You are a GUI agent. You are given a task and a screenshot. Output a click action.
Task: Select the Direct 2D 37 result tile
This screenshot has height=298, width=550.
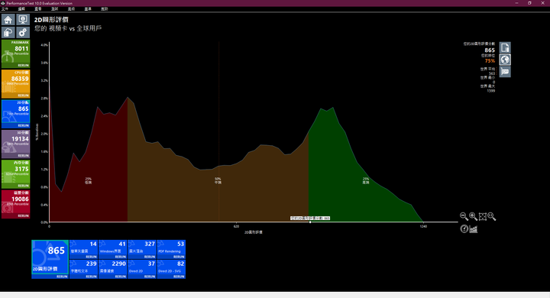click(x=142, y=269)
